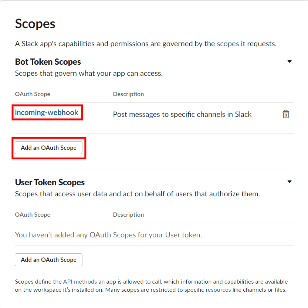Click the Bot Token Scopes heading
This screenshot has height=308, width=308.
[x=48, y=62]
